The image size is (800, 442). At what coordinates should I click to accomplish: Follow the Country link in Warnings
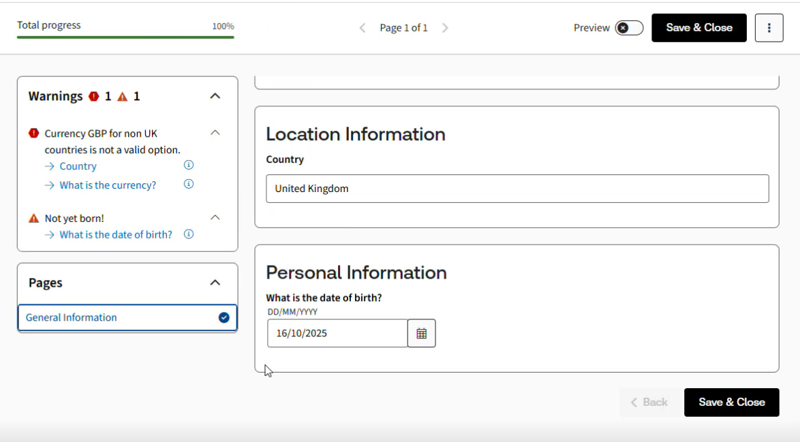tap(78, 166)
